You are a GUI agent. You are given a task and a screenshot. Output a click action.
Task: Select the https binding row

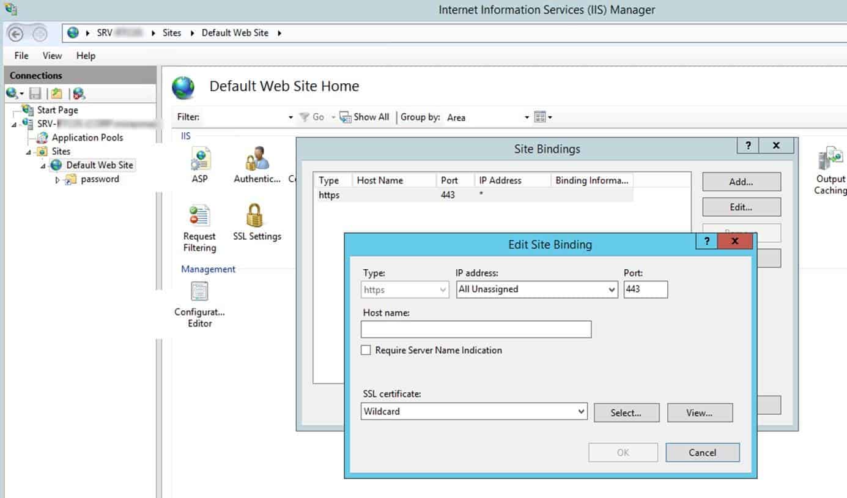pos(474,195)
